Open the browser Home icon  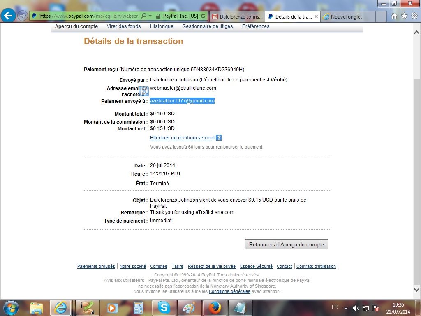tap(394, 16)
